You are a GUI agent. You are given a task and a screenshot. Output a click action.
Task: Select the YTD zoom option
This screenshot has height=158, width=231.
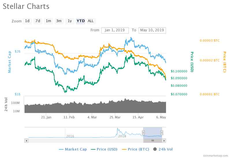click(81, 21)
